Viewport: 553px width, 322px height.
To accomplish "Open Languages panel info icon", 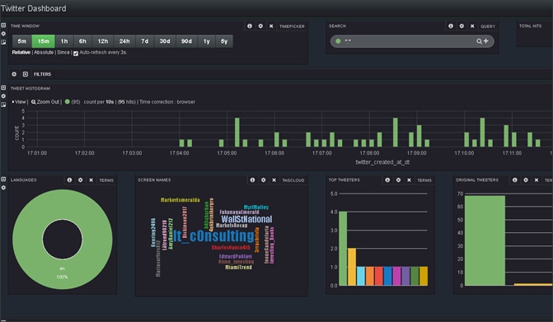I will coord(69,180).
